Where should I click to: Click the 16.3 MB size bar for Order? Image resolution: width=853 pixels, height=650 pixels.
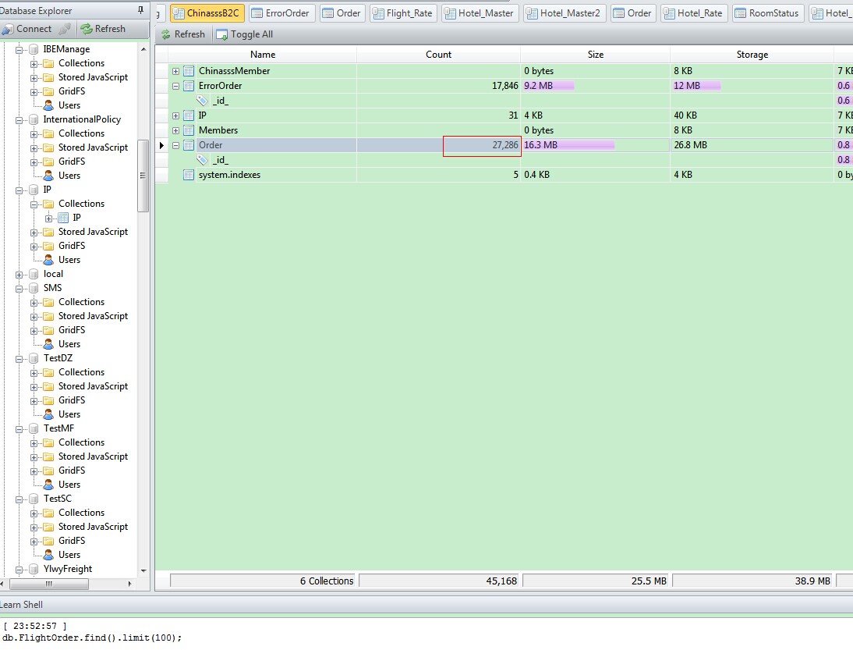click(569, 145)
